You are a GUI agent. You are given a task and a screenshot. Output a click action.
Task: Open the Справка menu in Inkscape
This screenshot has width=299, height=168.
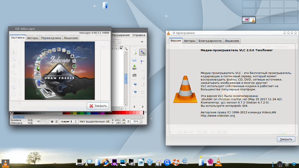point(139,35)
